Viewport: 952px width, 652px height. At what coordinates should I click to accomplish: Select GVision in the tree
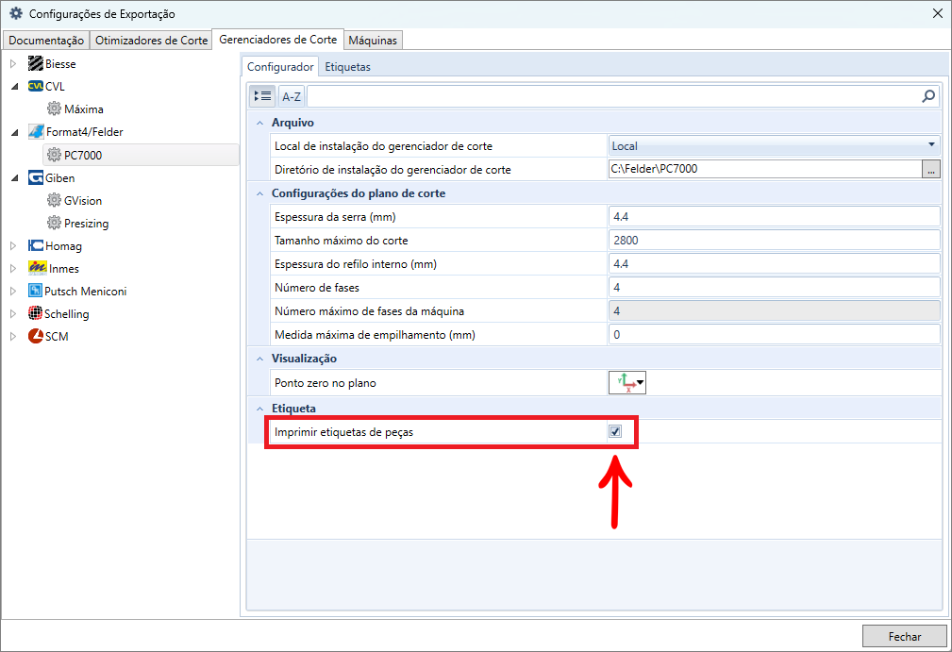click(x=83, y=201)
